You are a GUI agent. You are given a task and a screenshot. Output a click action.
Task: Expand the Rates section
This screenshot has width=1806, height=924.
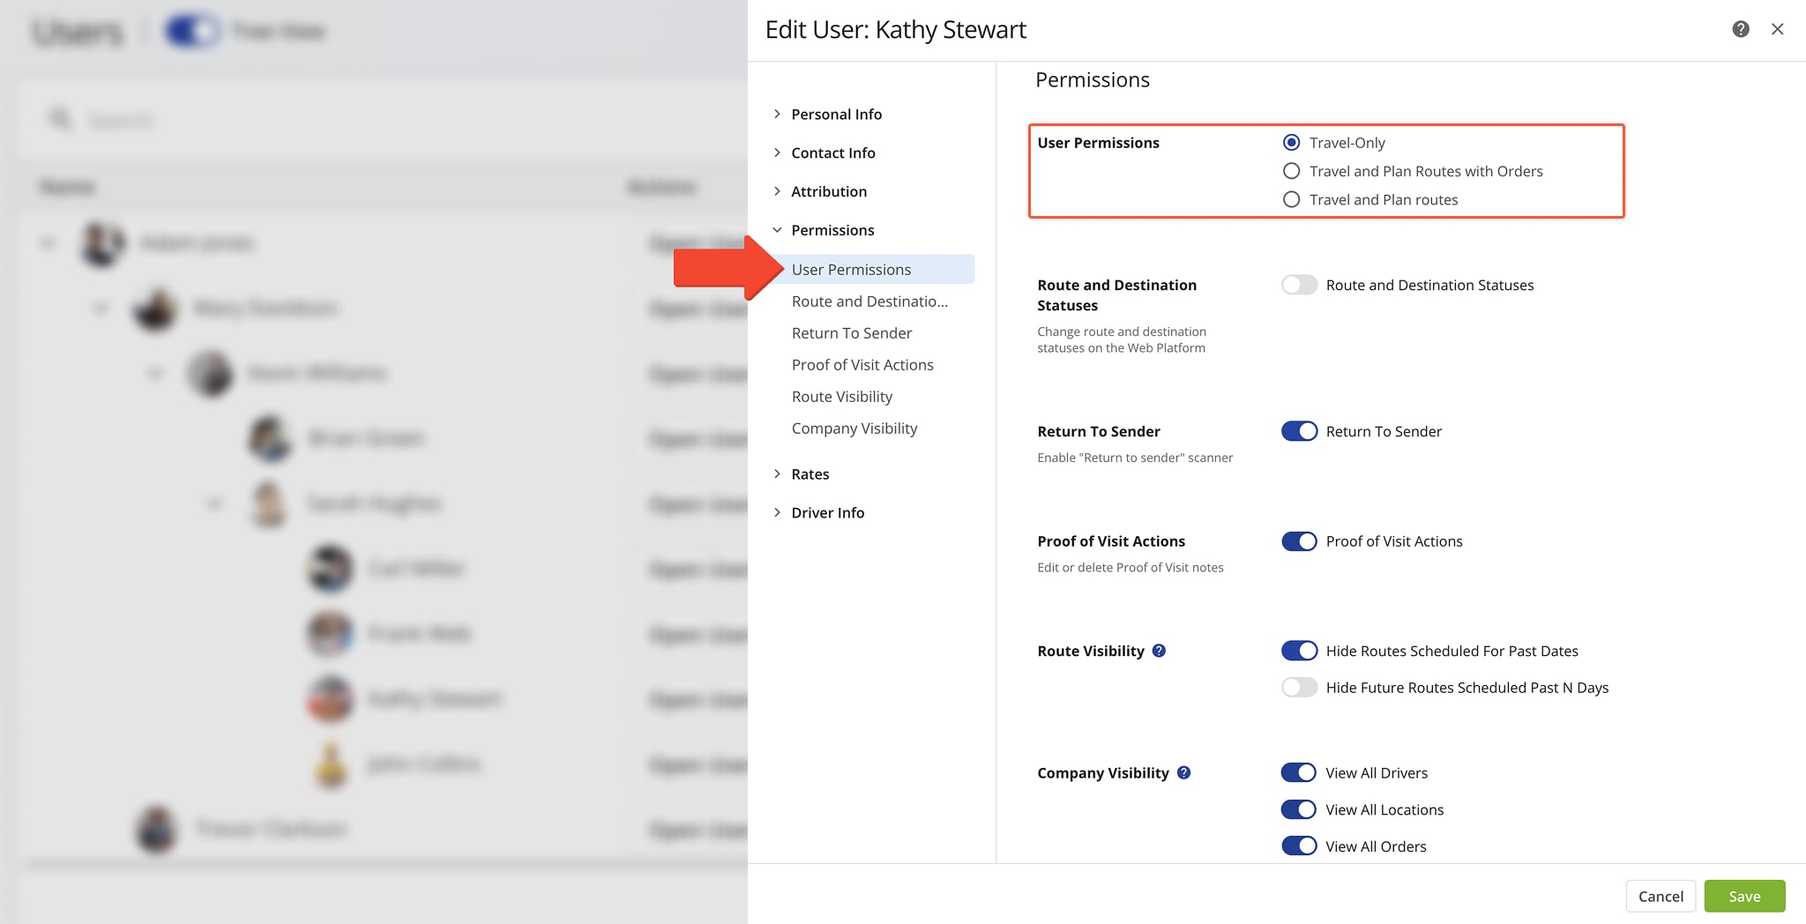click(x=810, y=473)
